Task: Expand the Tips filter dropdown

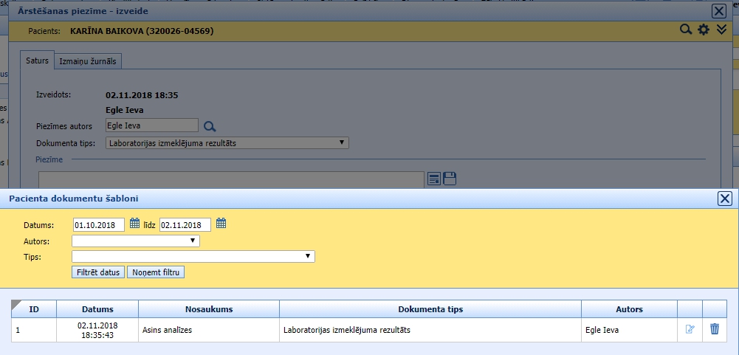Action: pyautogui.click(x=193, y=256)
